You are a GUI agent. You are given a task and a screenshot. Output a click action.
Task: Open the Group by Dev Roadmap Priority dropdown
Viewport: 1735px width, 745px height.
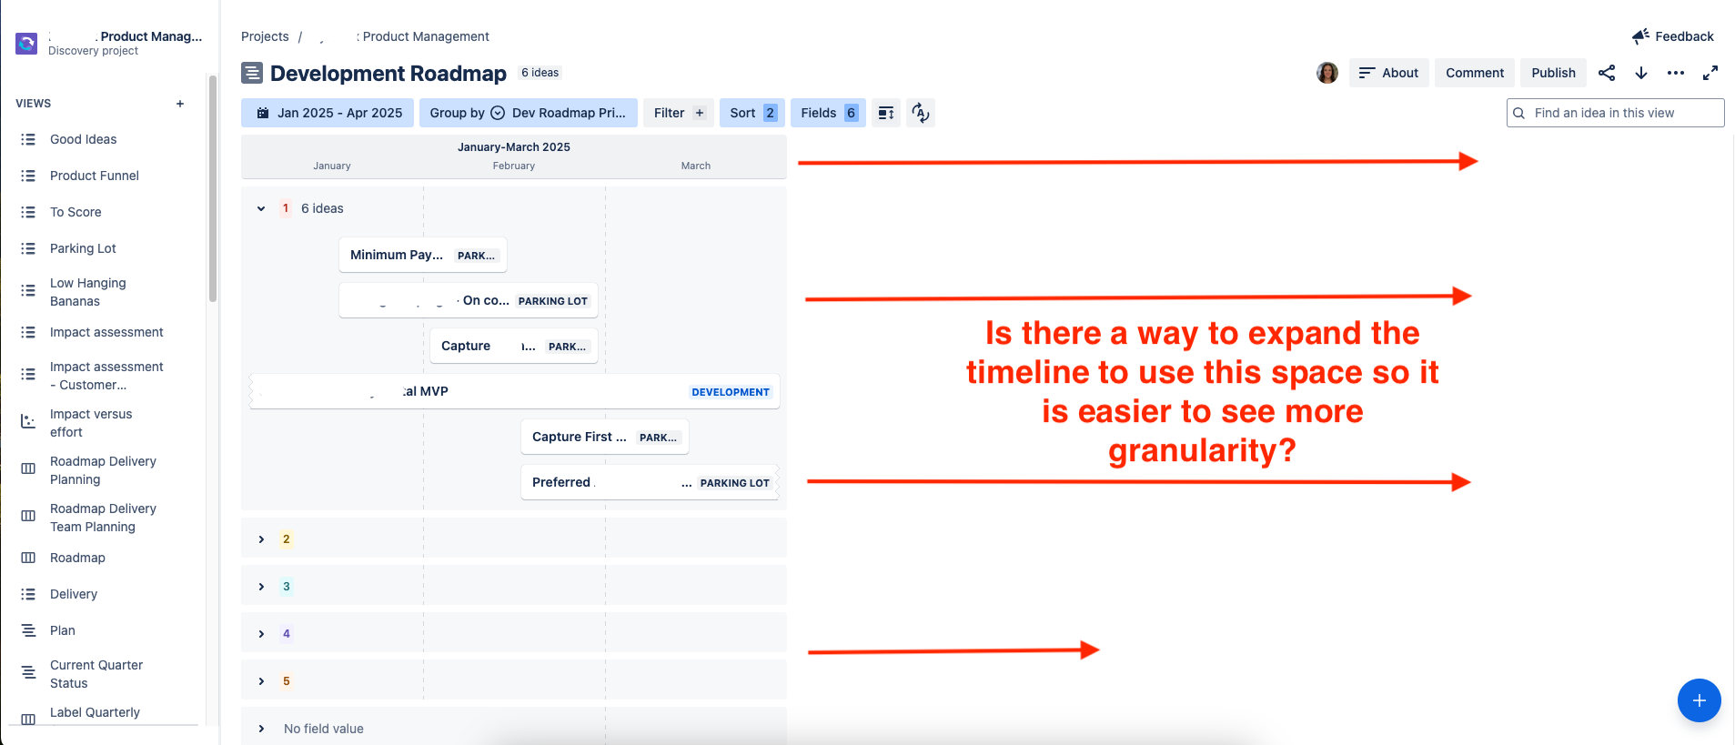coord(529,113)
